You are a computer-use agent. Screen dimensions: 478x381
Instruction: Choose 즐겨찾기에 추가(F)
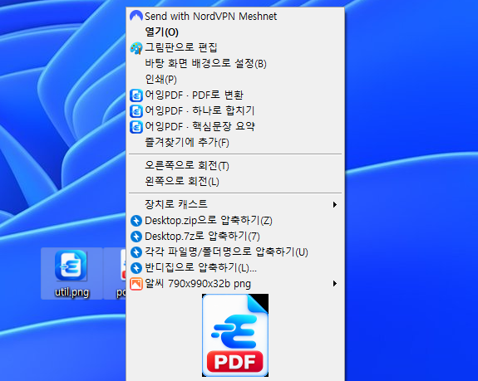click(235, 143)
